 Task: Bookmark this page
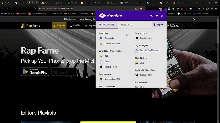34,8
